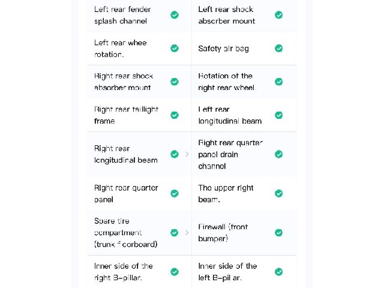Click green check icon for Safety air bag
This screenshot has height=288, width=384.
click(278, 48)
